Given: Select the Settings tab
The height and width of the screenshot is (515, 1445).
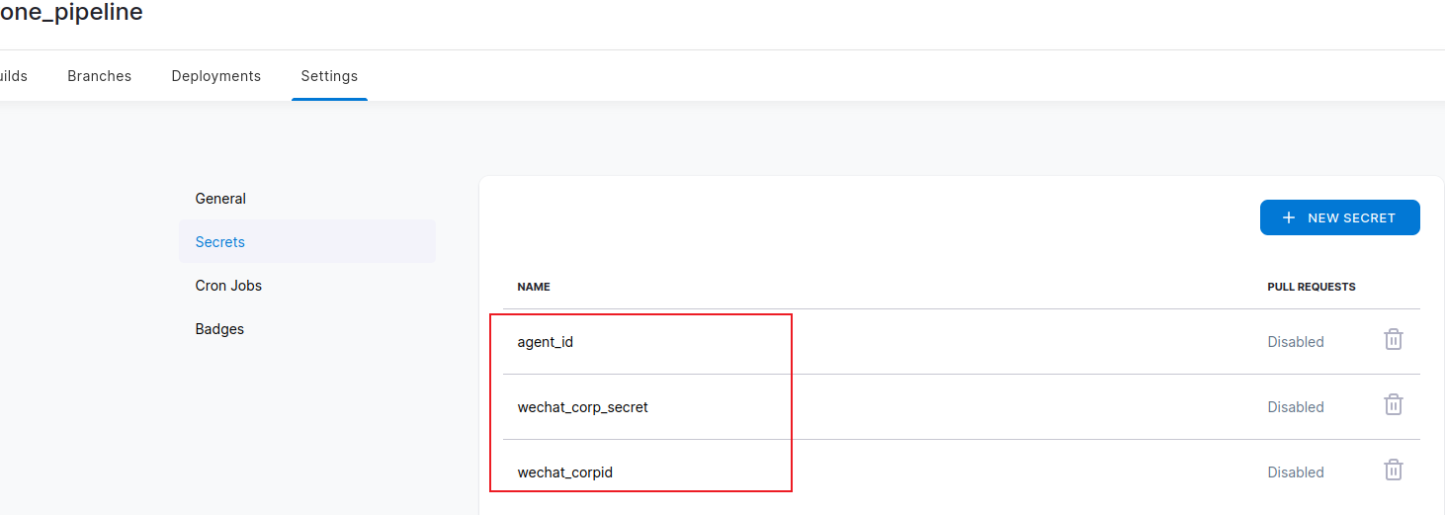Looking at the screenshot, I should 329,76.
